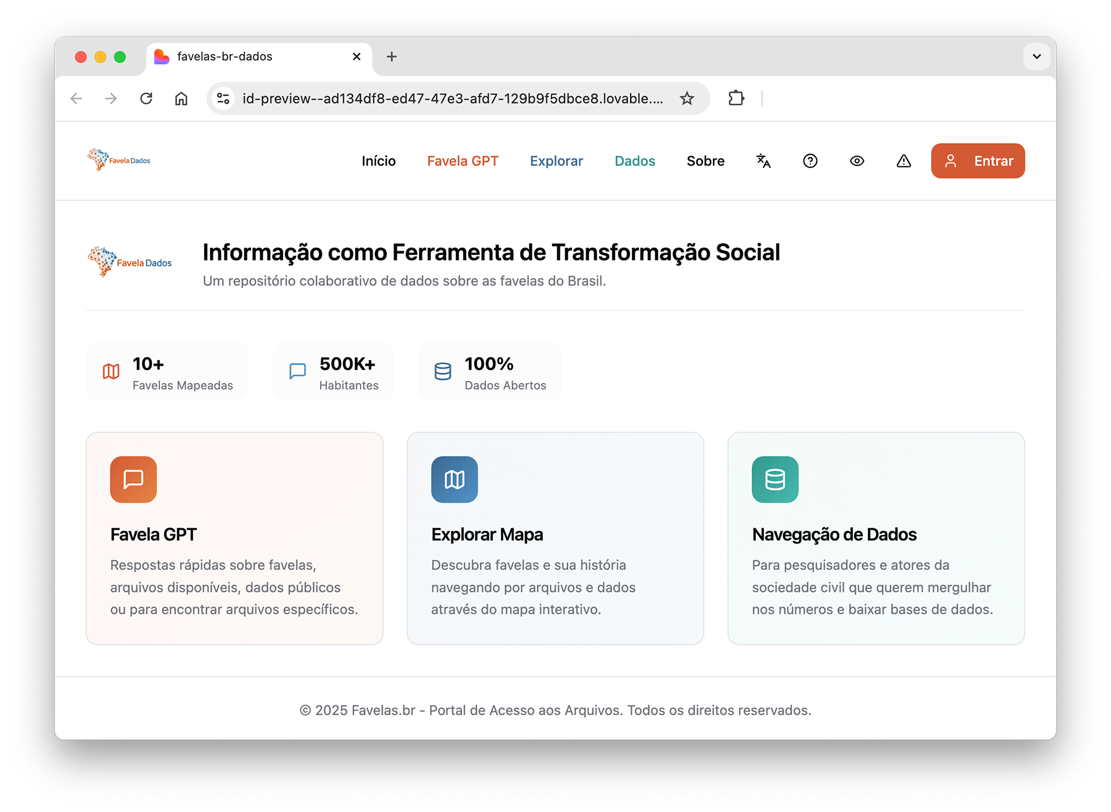The height and width of the screenshot is (812, 1111).
Task: Click the language translate icon in the navbar
Action: point(763,161)
